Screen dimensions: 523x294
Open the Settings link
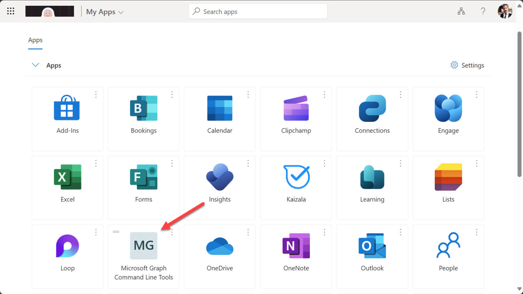tap(467, 65)
